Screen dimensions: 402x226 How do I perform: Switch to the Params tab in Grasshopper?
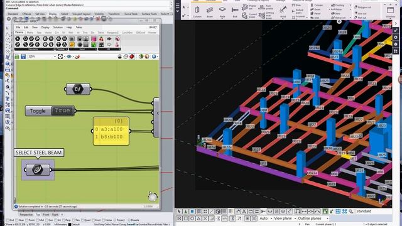pos(19,33)
